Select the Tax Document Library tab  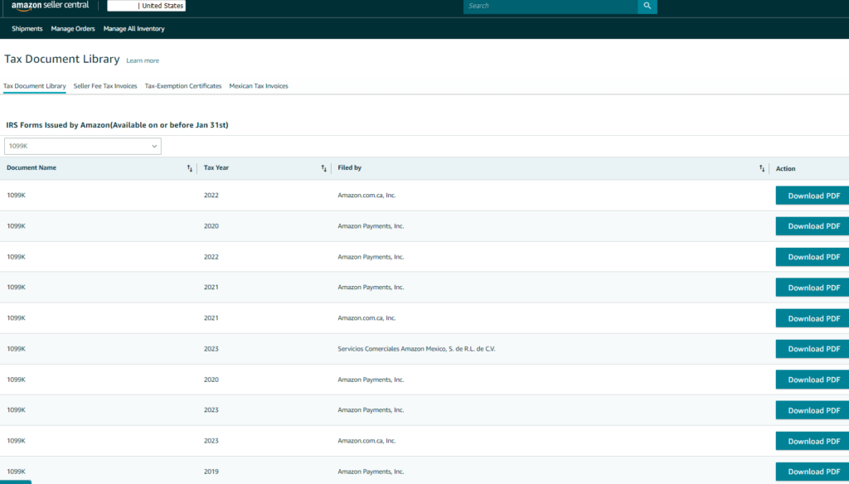tap(35, 86)
